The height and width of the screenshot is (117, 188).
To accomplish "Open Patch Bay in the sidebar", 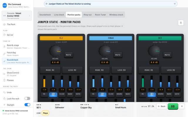I will click(17, 54).
